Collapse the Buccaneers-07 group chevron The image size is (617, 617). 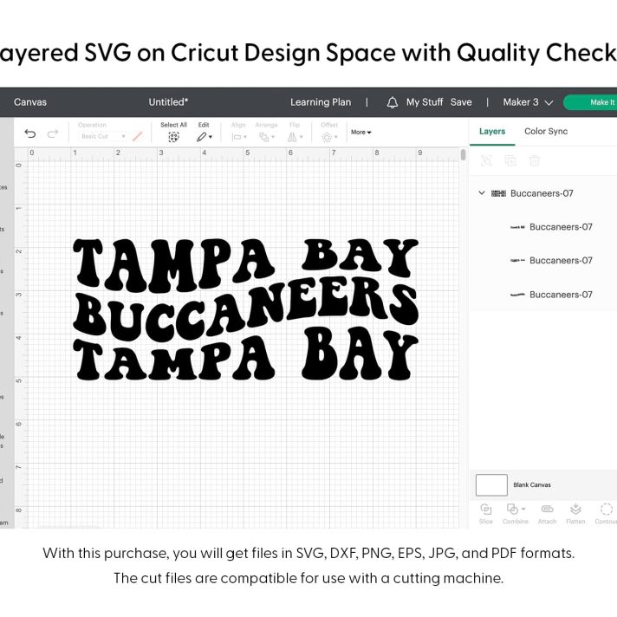(482, 192)
